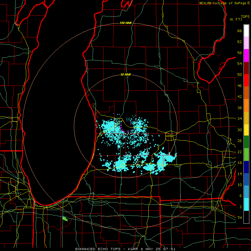Click the light blue 6 kft swatch
Viewport: 251px width, 251px height.
click(x=246, y=192)
